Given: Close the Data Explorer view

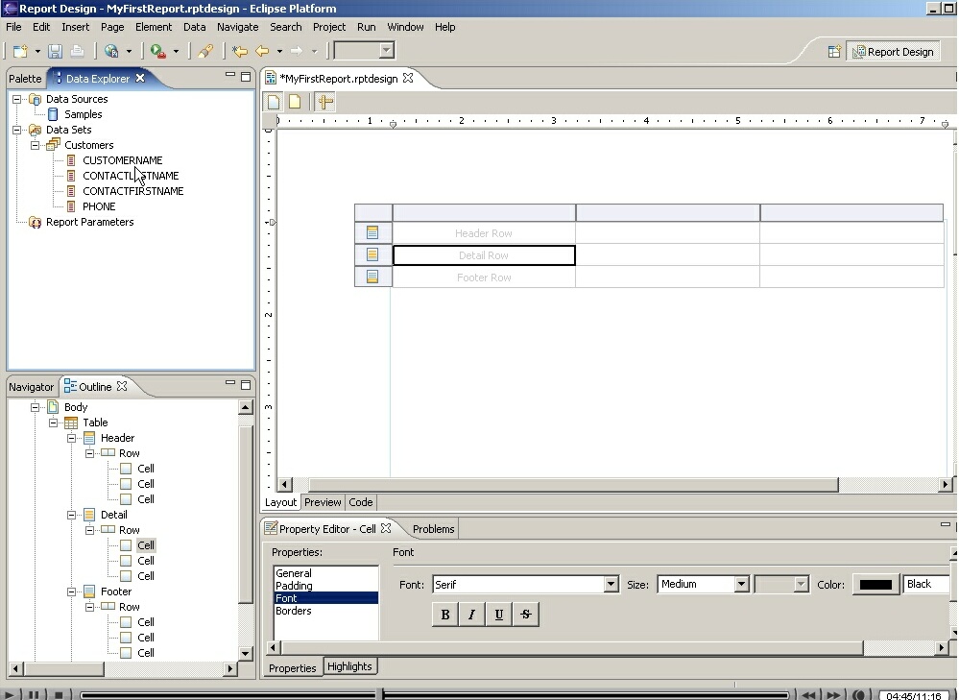Looking at the screenshot, I should 140,78.
